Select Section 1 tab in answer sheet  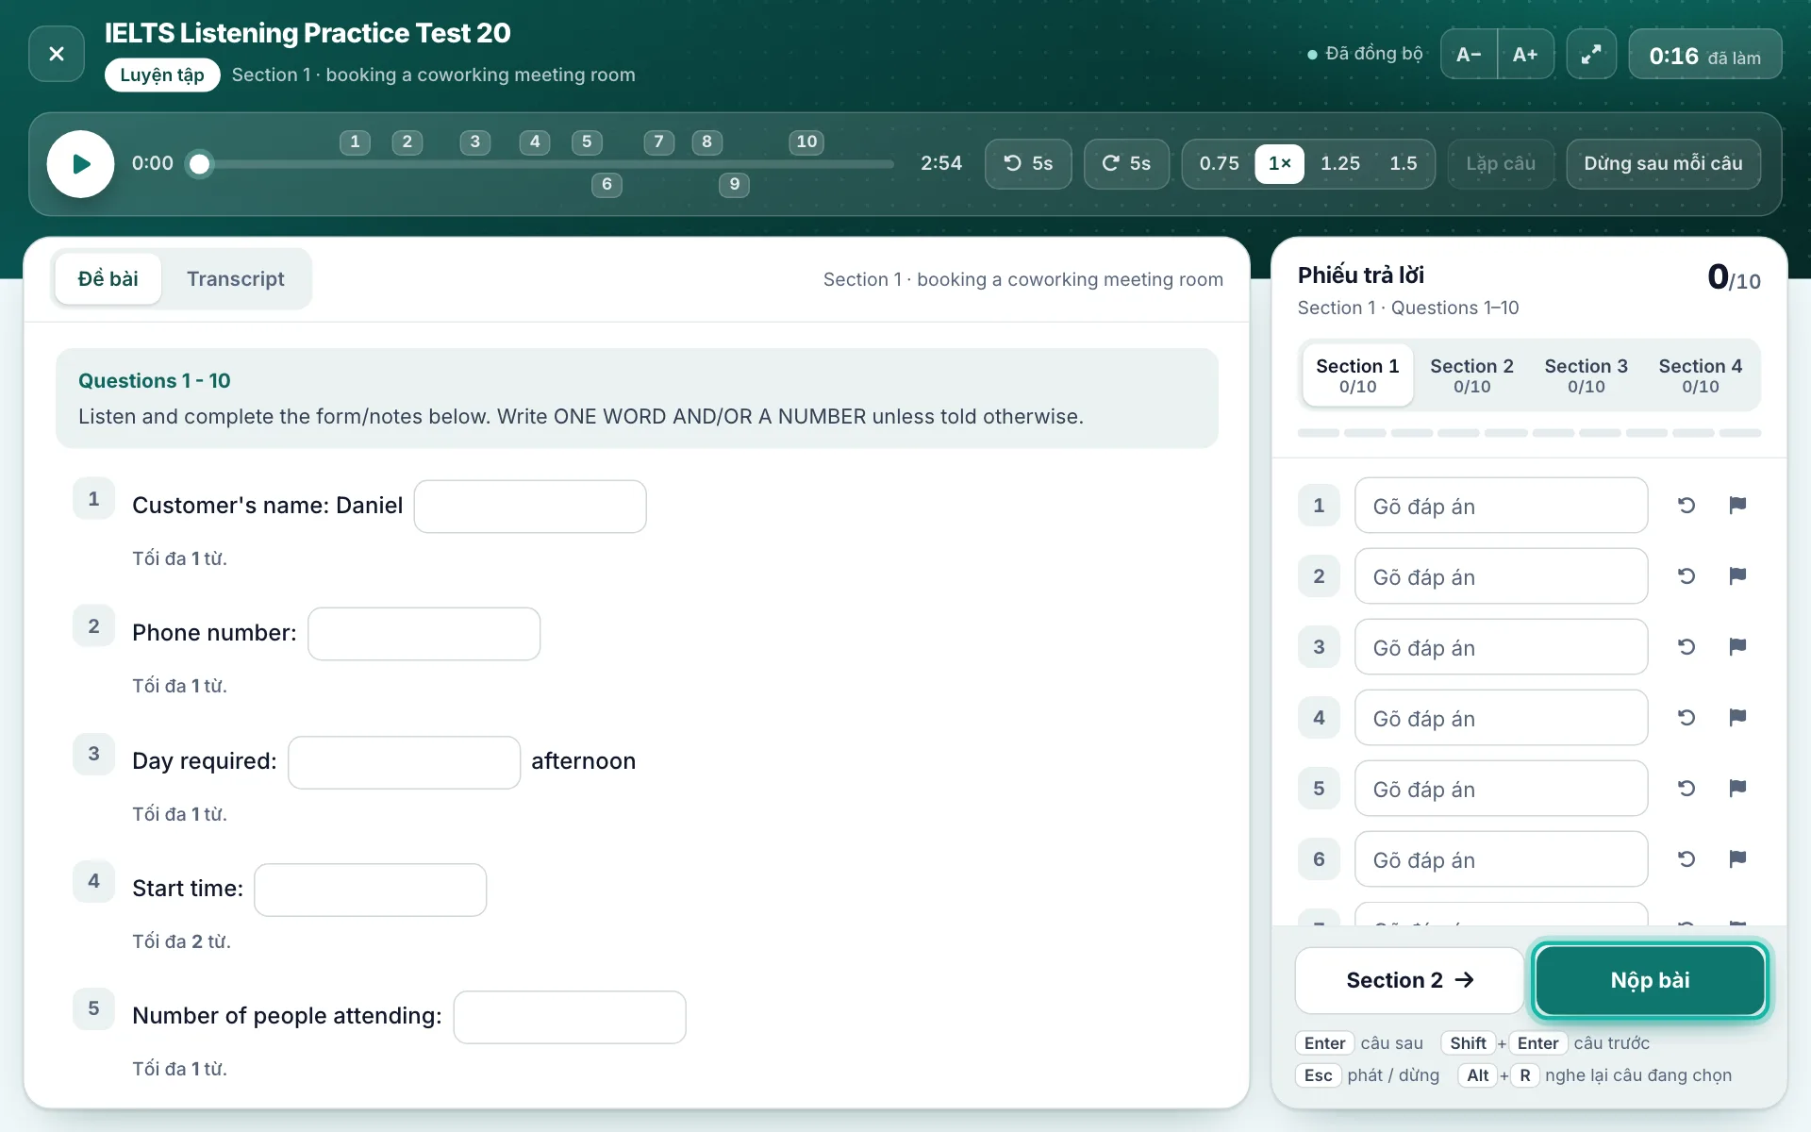pyautogui.click(x=1357, y=375)
